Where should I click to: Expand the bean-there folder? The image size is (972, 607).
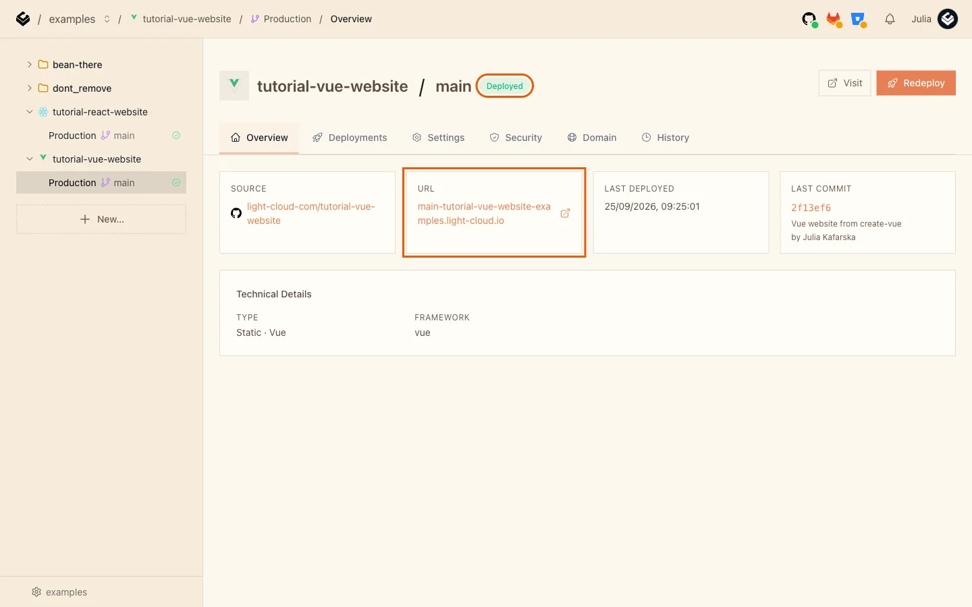pyautogui.click(x=29, y=65)
